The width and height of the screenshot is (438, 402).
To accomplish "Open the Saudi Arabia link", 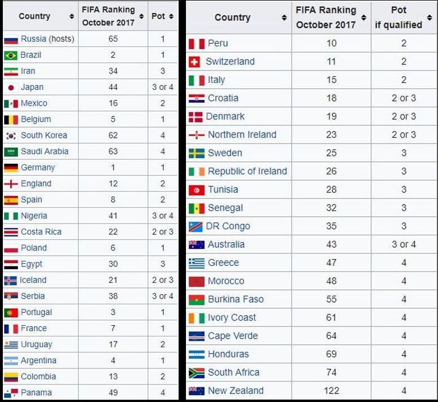I will click(x=45, y=151).
